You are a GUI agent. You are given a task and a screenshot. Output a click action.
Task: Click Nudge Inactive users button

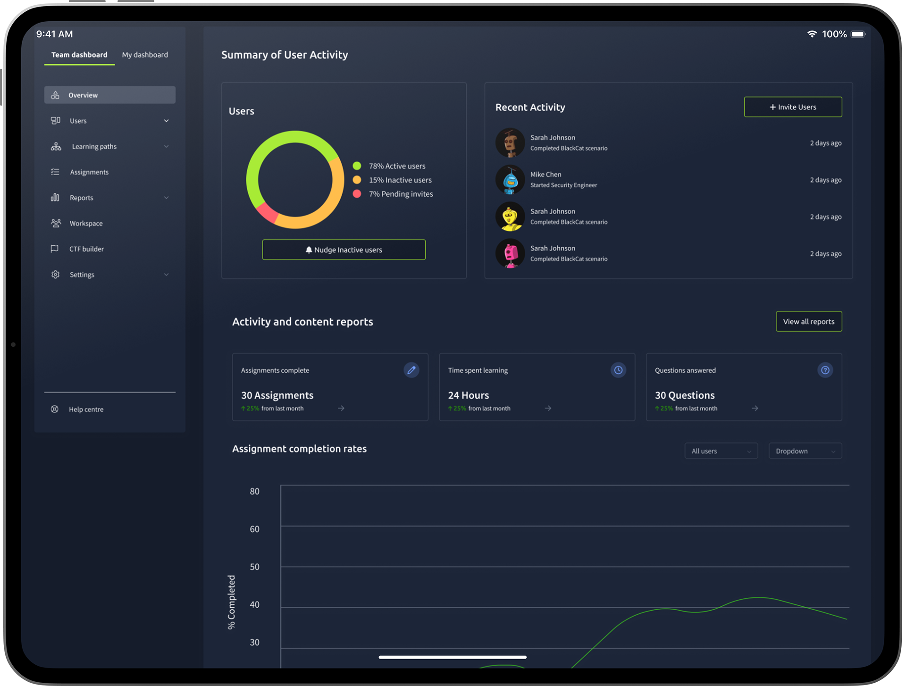tap(344, 250)
